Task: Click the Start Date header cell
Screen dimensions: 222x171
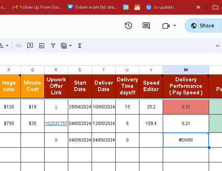Action: click(80, 86)
